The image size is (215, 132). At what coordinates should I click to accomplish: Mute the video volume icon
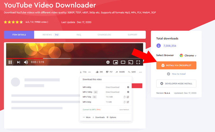(26, 62)
